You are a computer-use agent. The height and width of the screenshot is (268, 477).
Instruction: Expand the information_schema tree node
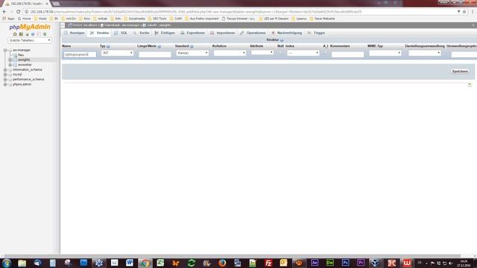click(5, 69)
